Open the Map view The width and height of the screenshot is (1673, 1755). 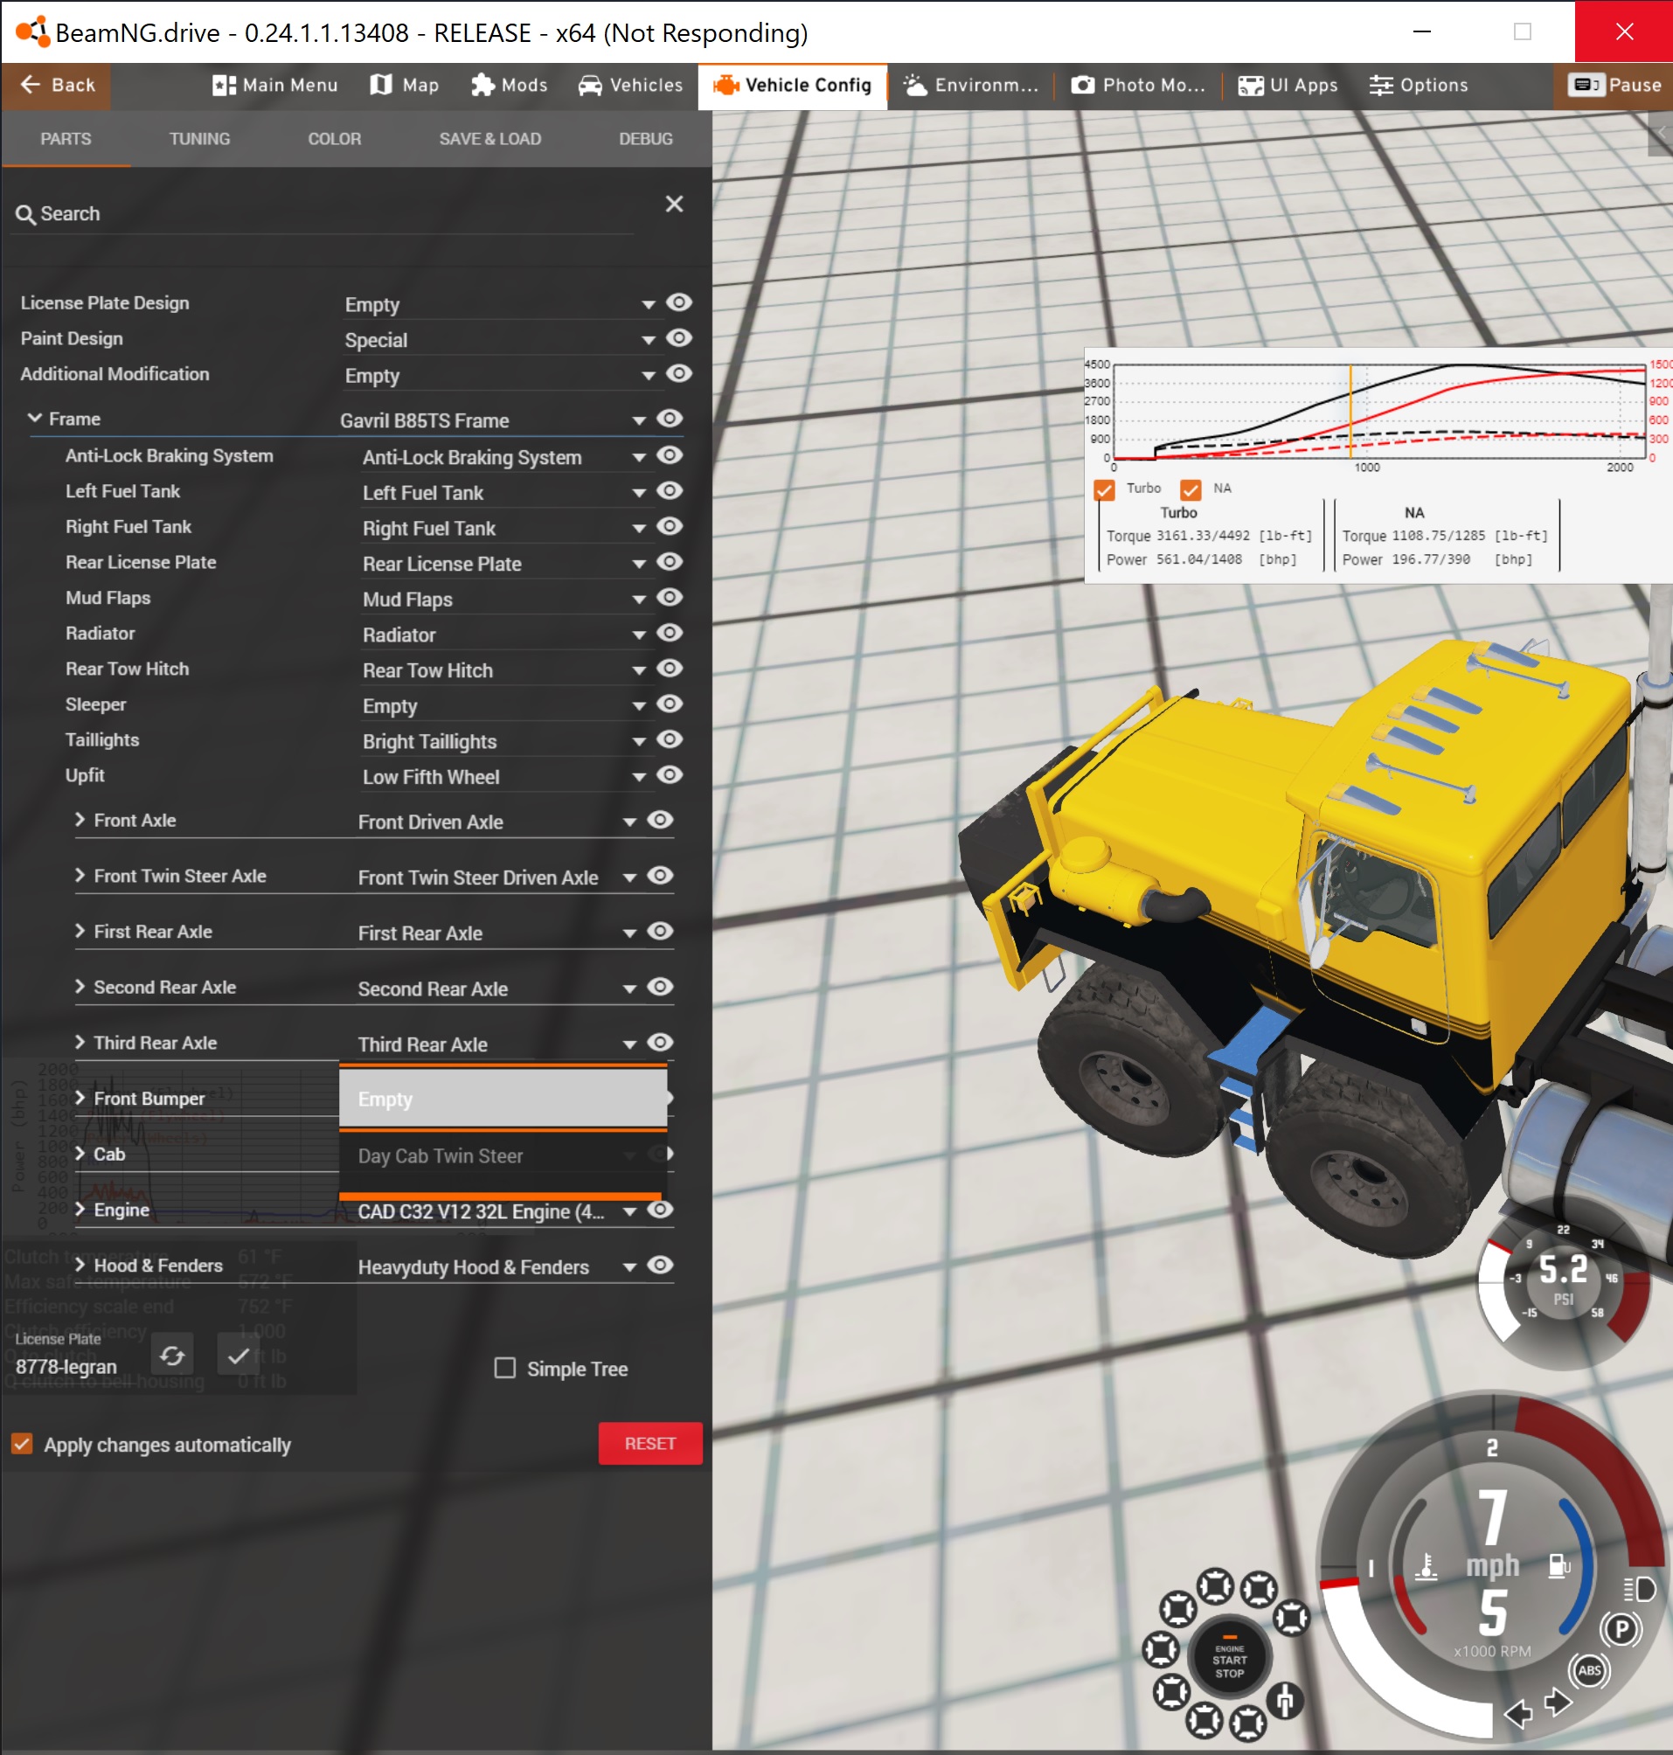click(404, 85)
